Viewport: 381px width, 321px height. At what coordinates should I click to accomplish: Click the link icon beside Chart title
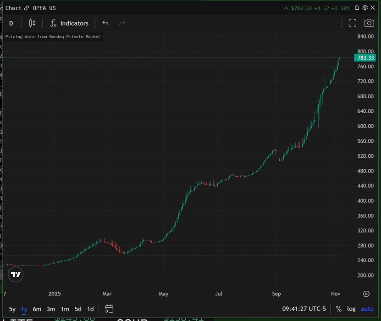coord(27,8)
